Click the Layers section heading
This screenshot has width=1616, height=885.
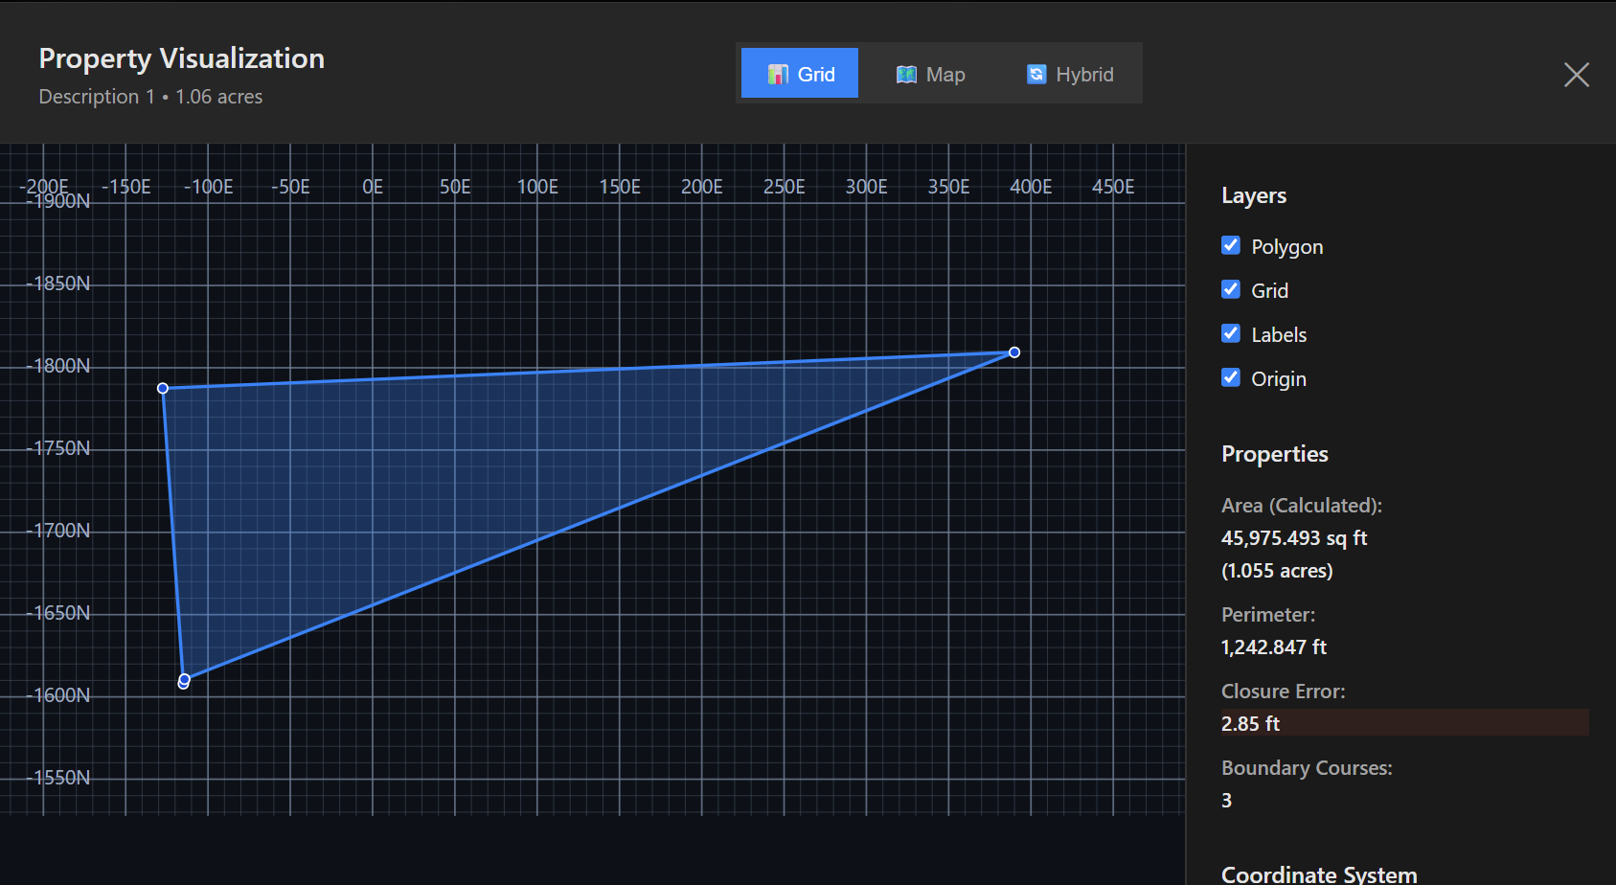pos(1253,195)
